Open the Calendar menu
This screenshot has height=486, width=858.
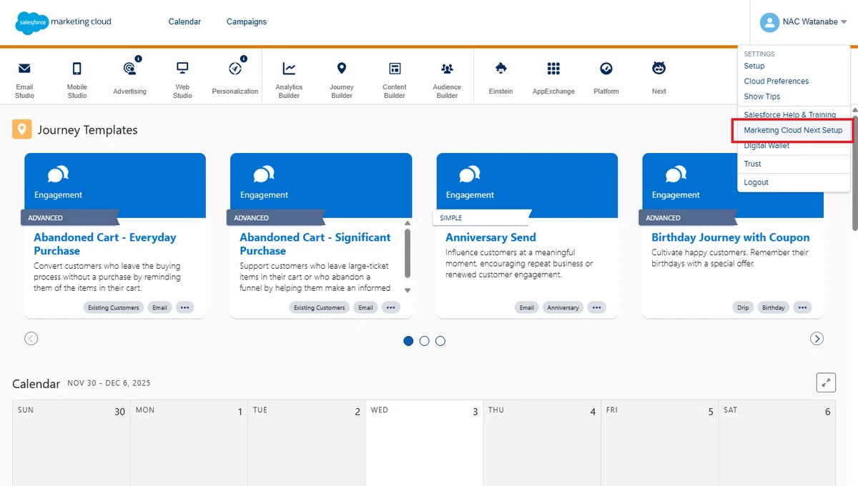point(184,22)
